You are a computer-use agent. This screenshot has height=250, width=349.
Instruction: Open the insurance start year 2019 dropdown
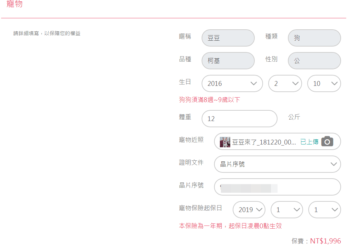coord(249,210)
